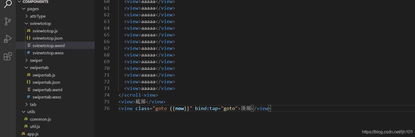This screenshot has width=415, height=137.
Task: Click the hash icon of sviewtotop.wxss
Action: [28, 53]
